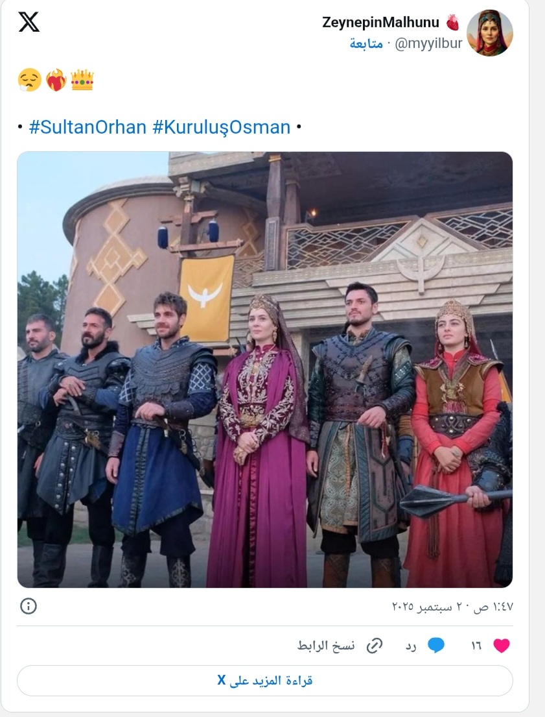Viewport: 545px width, 717px height.
Task: Click the anatomical heart emoji beside the username
Action: (x=452, y=22)
